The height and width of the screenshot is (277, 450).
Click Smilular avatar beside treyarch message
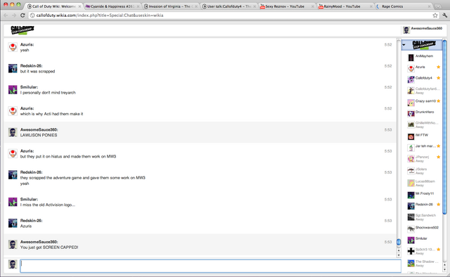coord(13,89)
